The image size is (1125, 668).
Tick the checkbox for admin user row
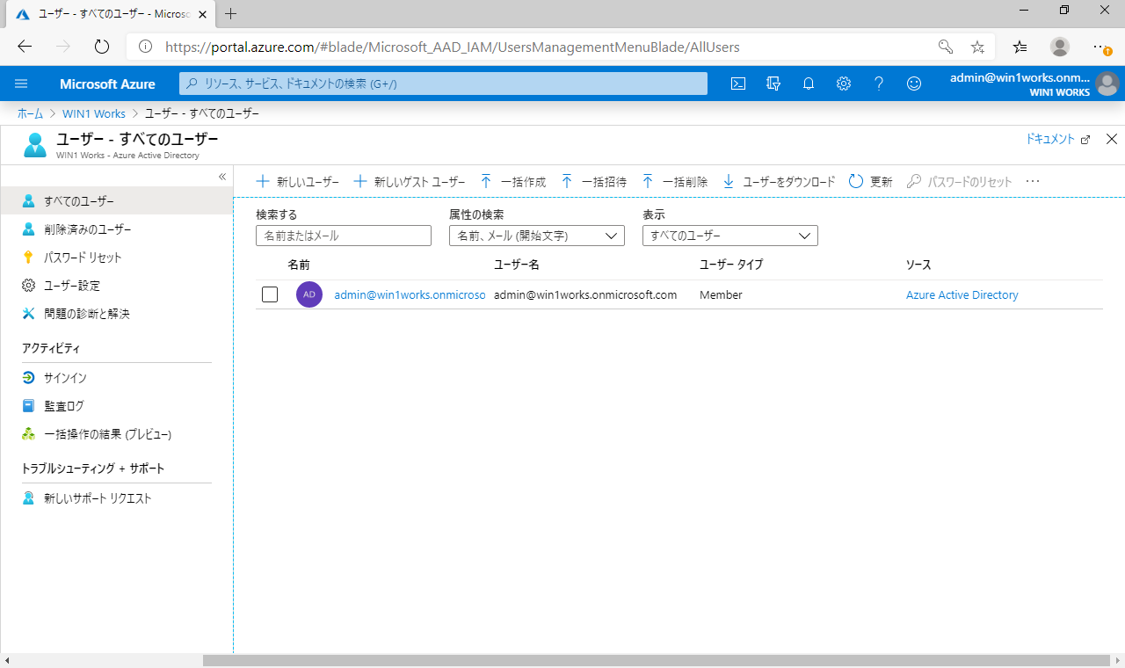tap(270, 294)
